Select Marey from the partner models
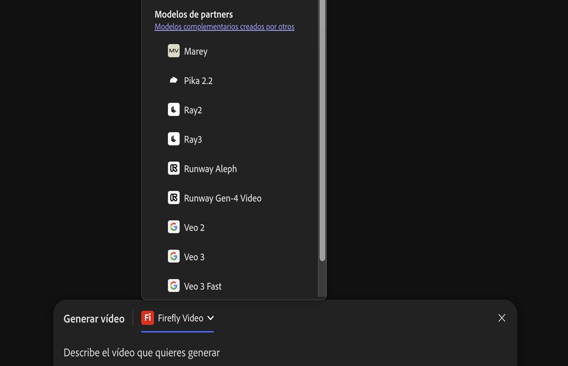The height and width of the screenshot is (366, 568). [195, 51]
